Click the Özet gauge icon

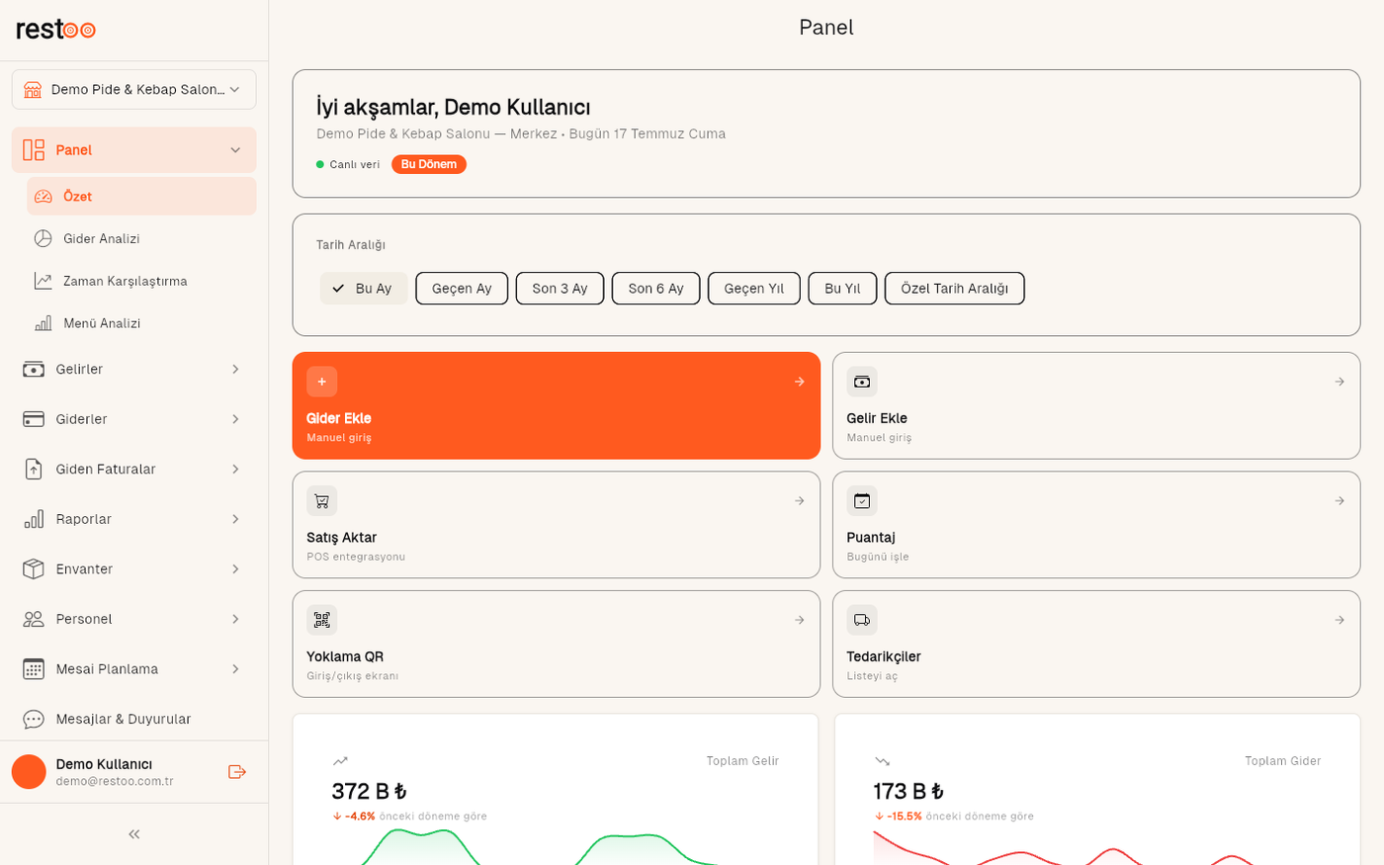point(43,197)
